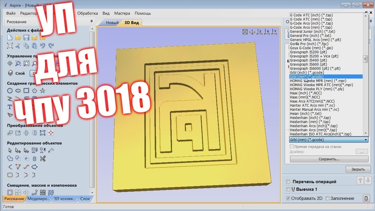Viewport: 375px width, 211px height.
Task: Open the Grbl (mm) post-processor combo box
Action: coord(329,140)
